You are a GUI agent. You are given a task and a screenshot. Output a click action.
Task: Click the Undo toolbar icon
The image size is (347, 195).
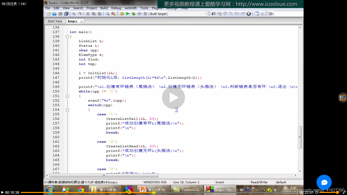click(74, 14)
